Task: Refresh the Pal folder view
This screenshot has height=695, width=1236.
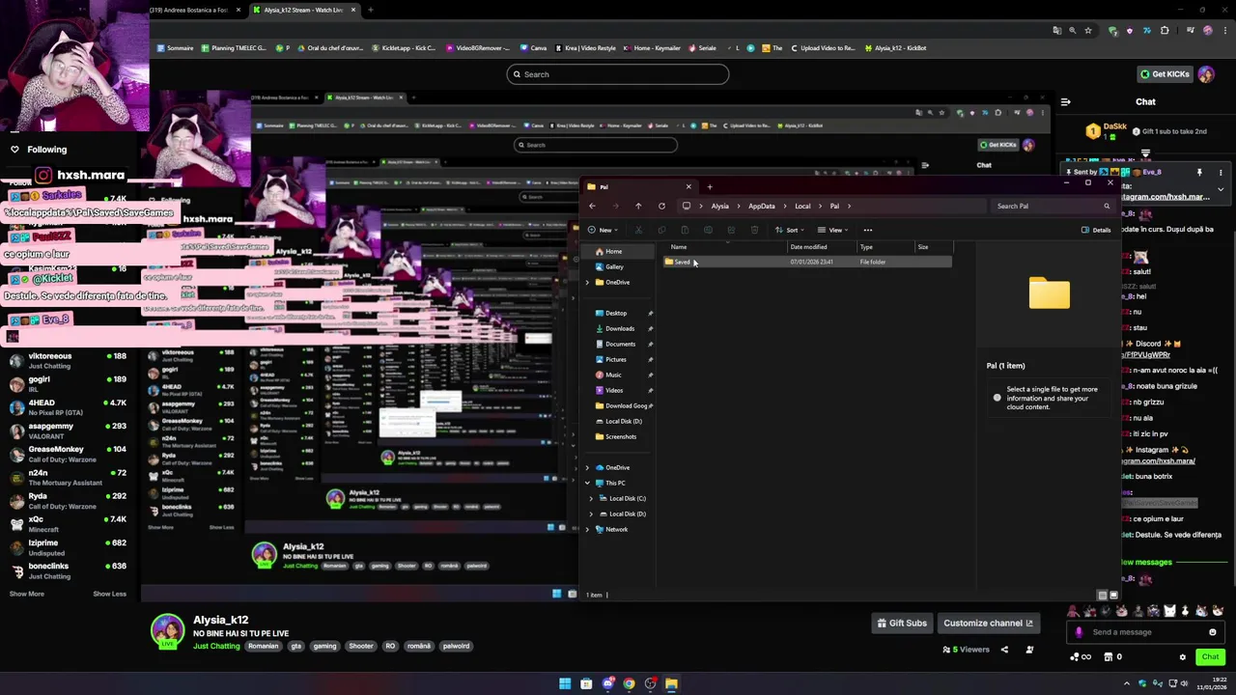Action: click(661, 206)
